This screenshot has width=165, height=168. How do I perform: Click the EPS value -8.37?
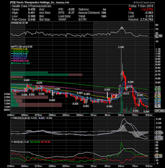point(71,13)
